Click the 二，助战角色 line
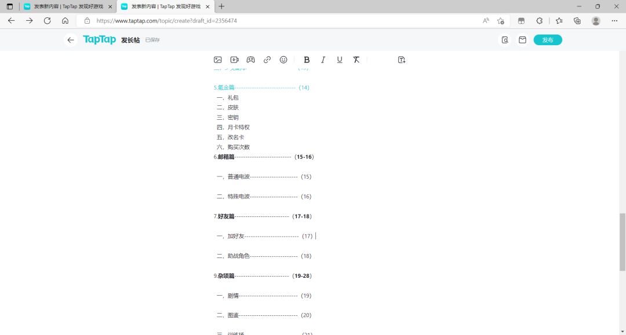The height and width of the screenshot is (335, 626). coord(264,256)
